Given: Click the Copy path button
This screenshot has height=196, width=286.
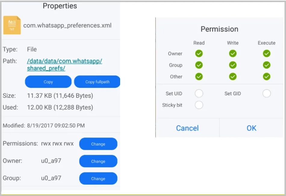Looking at the screenshot, I should pos(48,82).
